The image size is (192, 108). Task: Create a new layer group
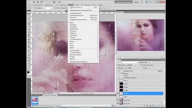click(156, 106)
